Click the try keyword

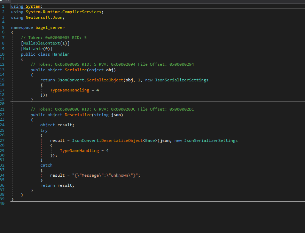(x=44, y=131)
